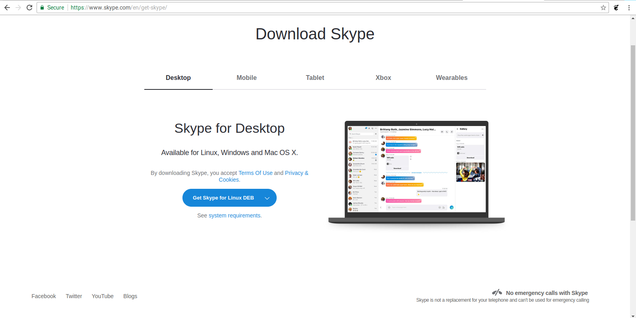Image resolution: width=636 pixels, height=318 pixels.
Task: Click the browser back arrow
Action: pyautogui.click(x=7, y=8)
